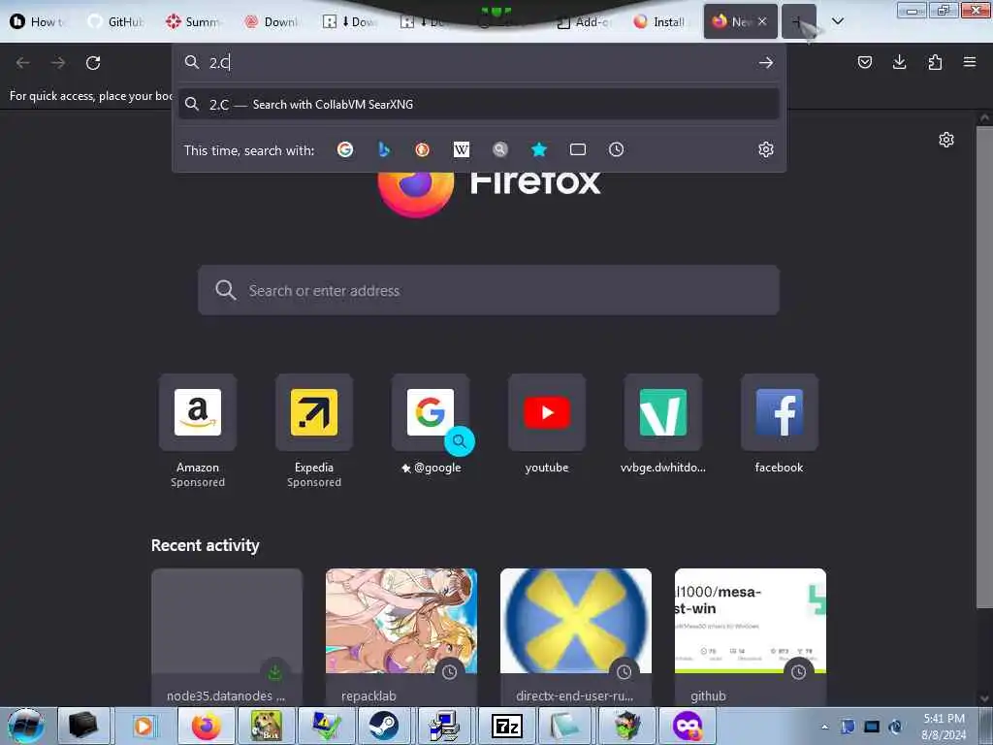993x745 pixels.
Task: Click the page vertical scrollbar
Action: (984, 368)
